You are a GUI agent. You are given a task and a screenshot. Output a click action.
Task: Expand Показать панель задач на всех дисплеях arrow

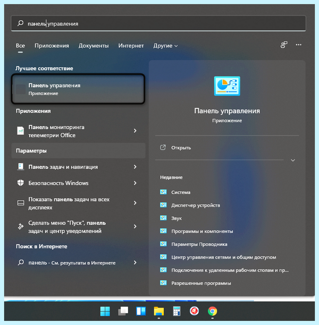click(x=135, y=203)
